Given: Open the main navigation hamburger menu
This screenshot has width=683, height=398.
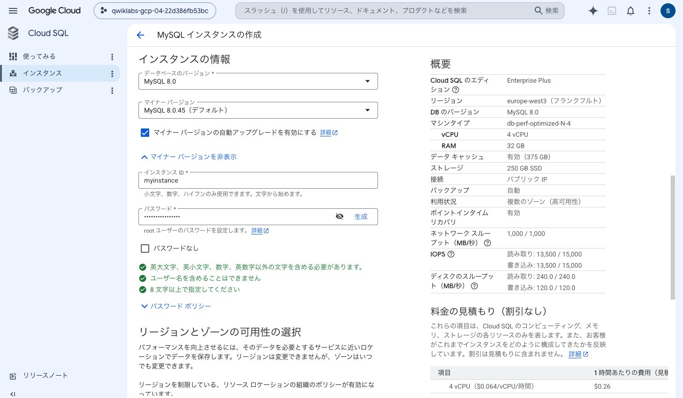Looking at the screenshot, I should point(13,11).
